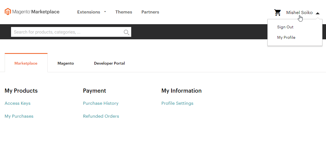Open the Access Keys link

pos(17,103)
